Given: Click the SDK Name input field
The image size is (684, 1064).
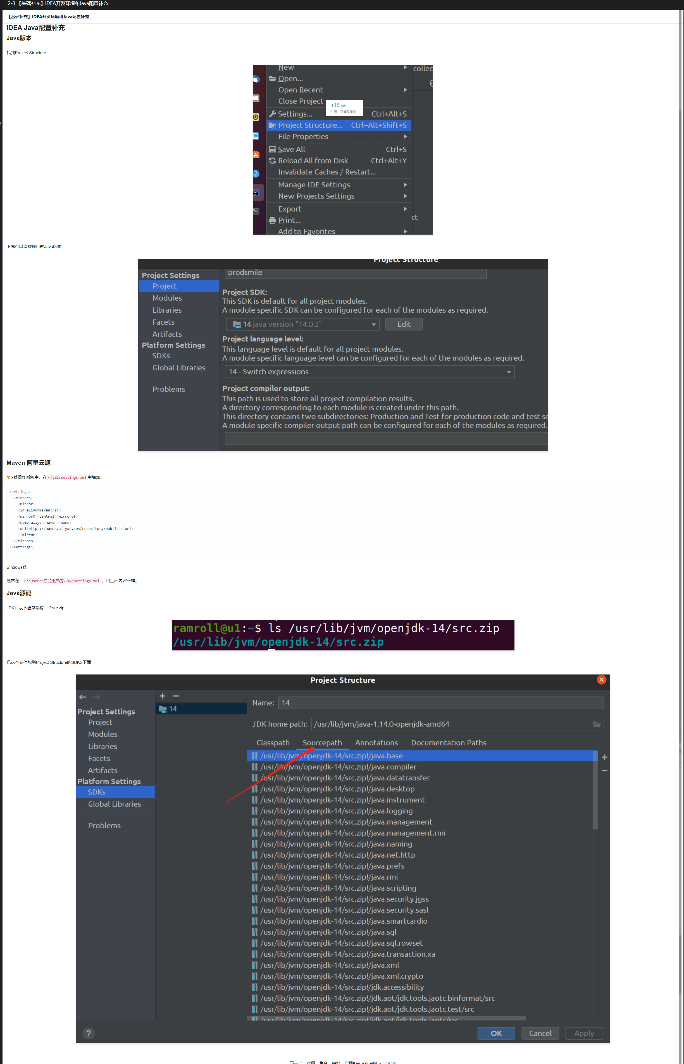Looking at the screenshot, I should [441, 702].
